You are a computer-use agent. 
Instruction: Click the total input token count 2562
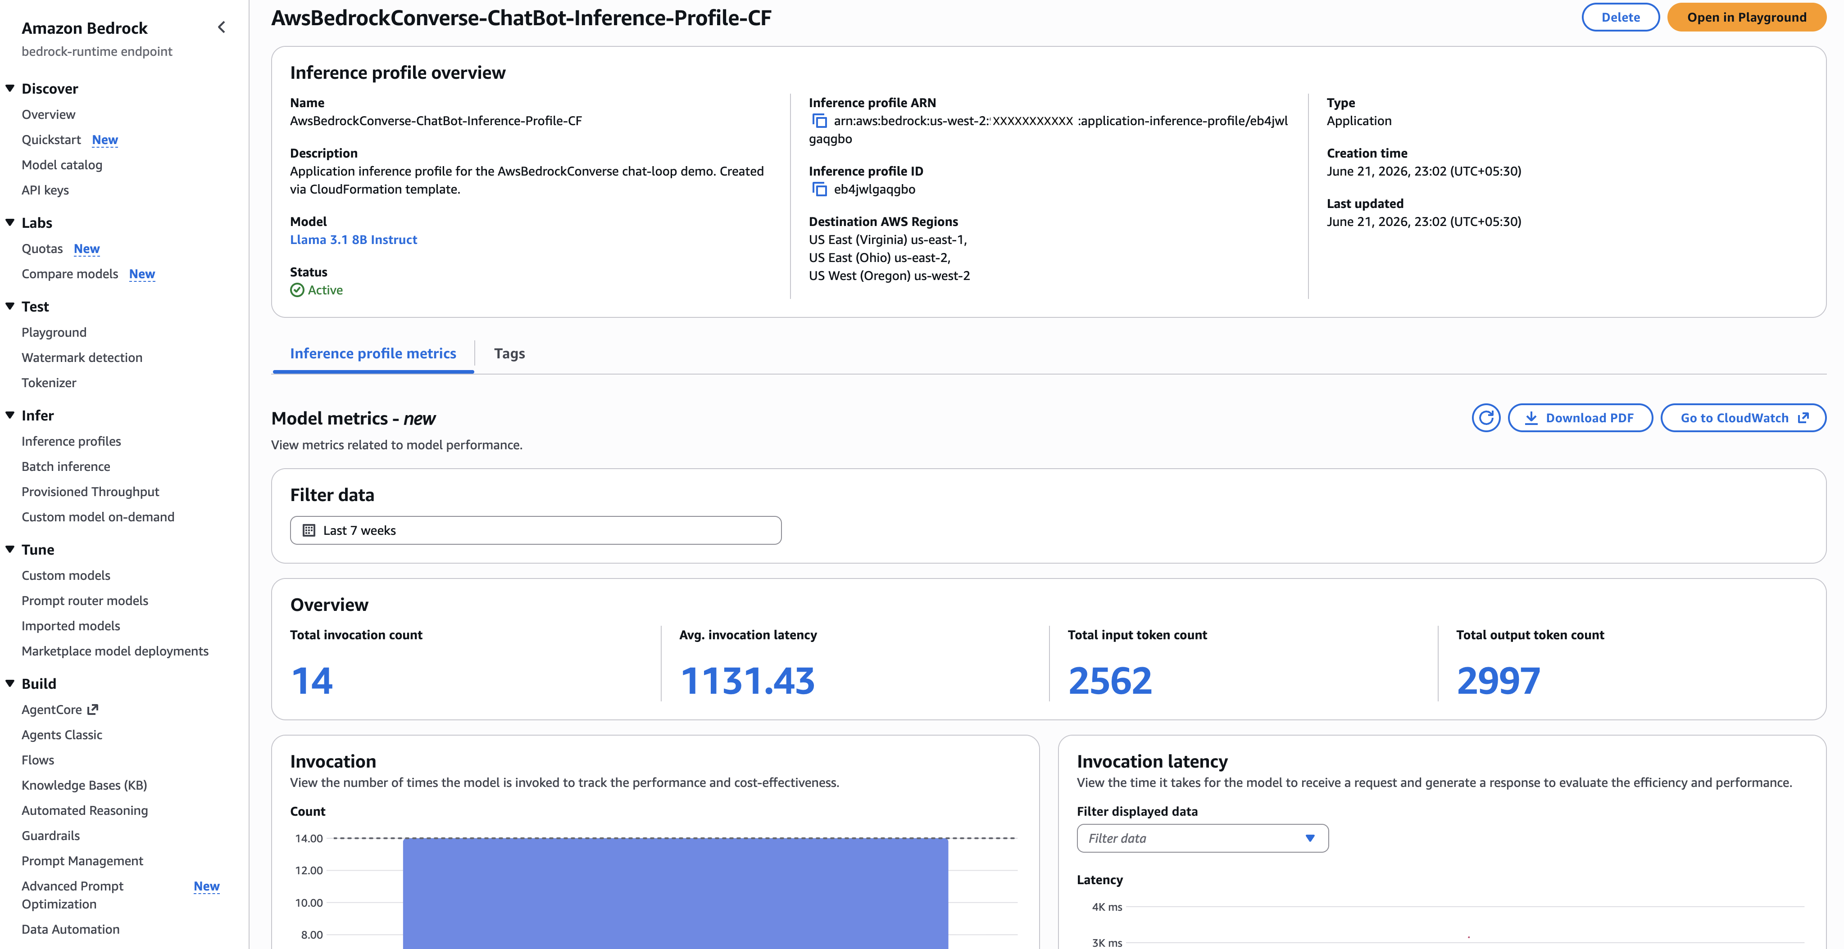point(1110,681)
